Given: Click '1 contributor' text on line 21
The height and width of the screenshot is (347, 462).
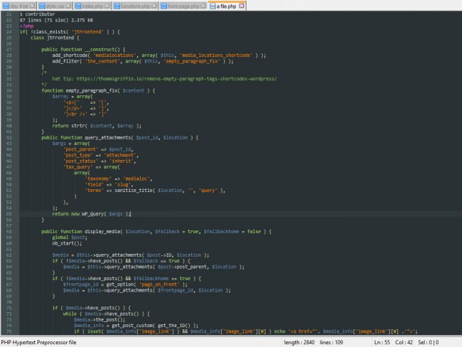Looking at the screenshot, I should [37, 14].
